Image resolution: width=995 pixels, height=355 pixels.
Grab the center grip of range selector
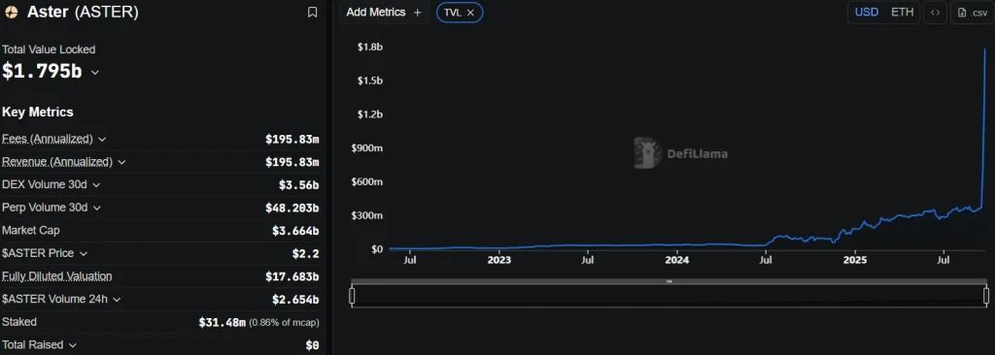669,281
